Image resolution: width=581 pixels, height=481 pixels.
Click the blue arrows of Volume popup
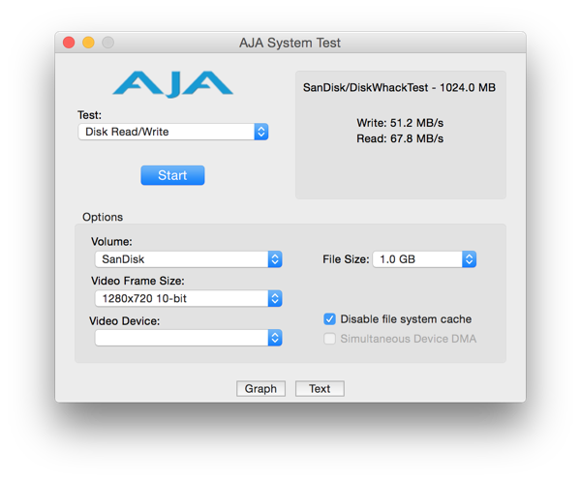(275, 259)
